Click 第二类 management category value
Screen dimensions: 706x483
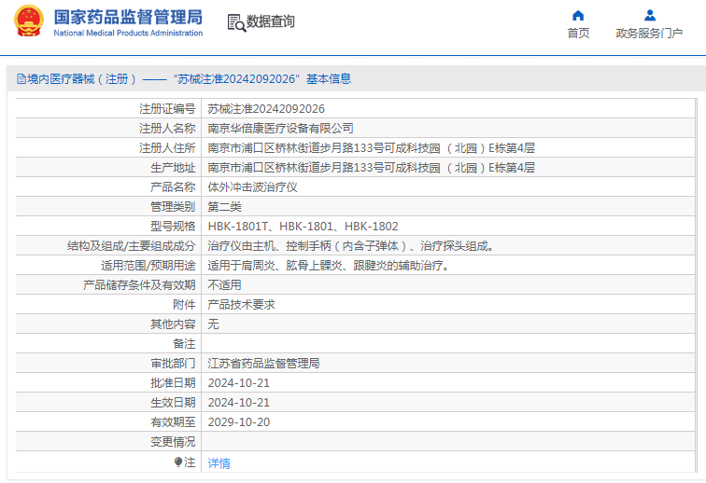[x=224, y=207]
